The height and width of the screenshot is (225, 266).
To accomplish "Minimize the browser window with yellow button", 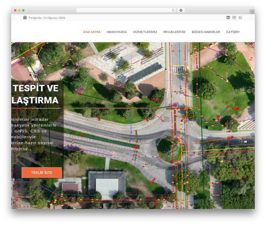I will (19, 11).
